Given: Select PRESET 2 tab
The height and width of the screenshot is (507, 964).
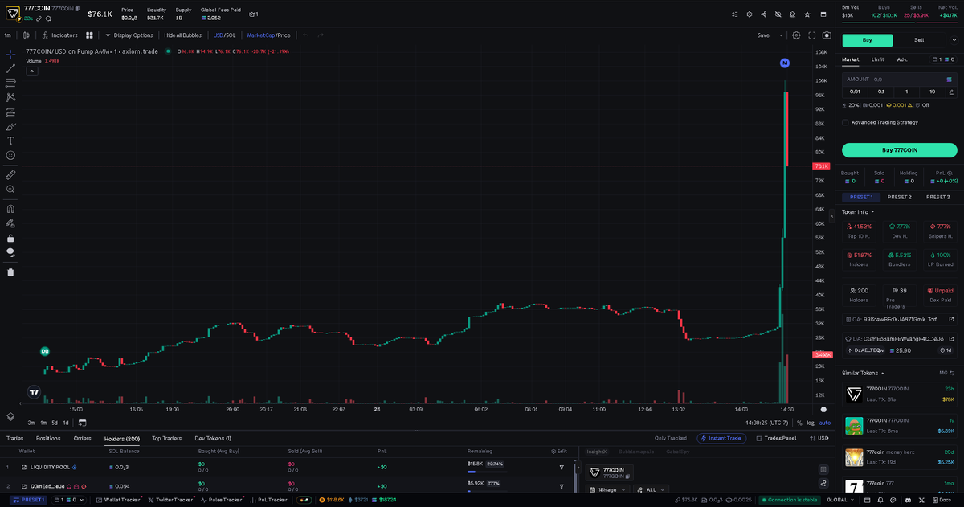Looking at the screenshot, I should pyautogui.click(x=899, y=197).
